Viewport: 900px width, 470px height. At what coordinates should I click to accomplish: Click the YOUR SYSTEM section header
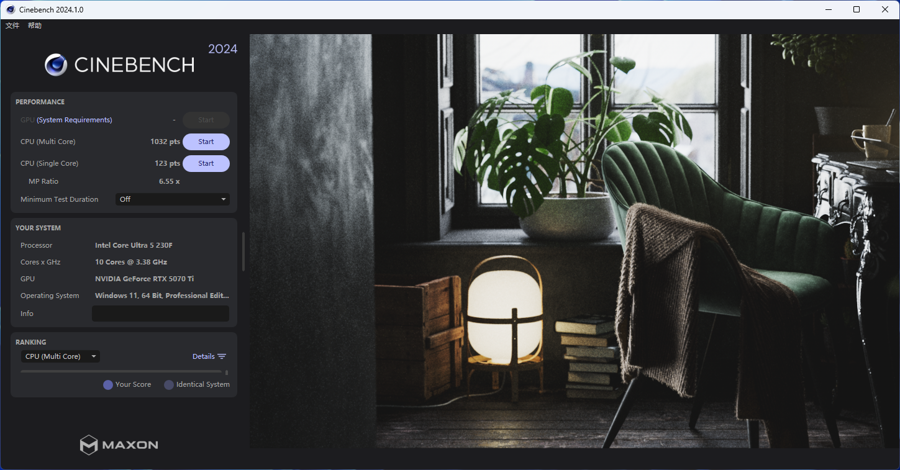pyautogui.click(x=38, y=228)
